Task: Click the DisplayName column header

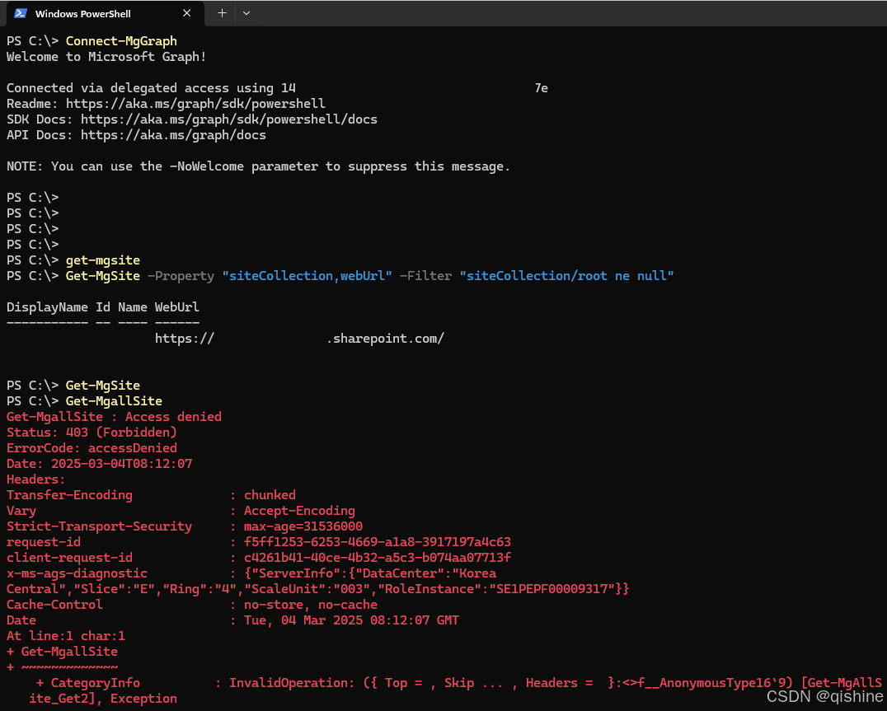Action: (47, 307)
